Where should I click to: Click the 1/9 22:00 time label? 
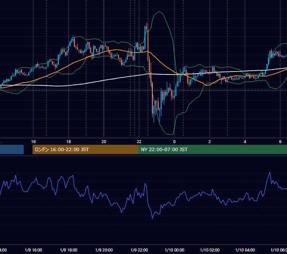coord(139,250)
